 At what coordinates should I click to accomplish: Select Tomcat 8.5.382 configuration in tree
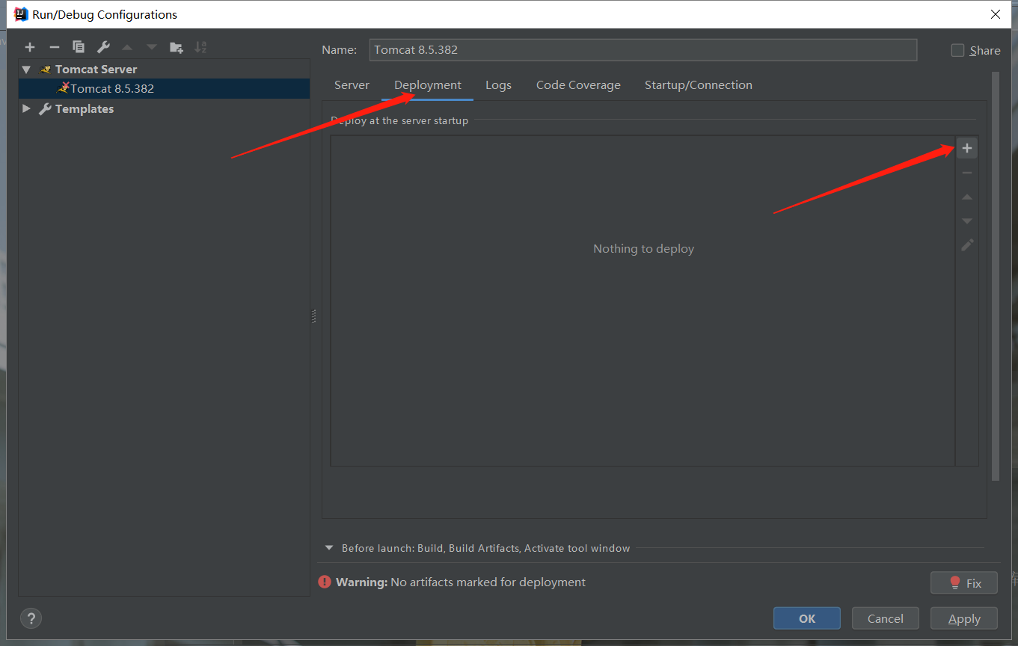tap(164, 89)
